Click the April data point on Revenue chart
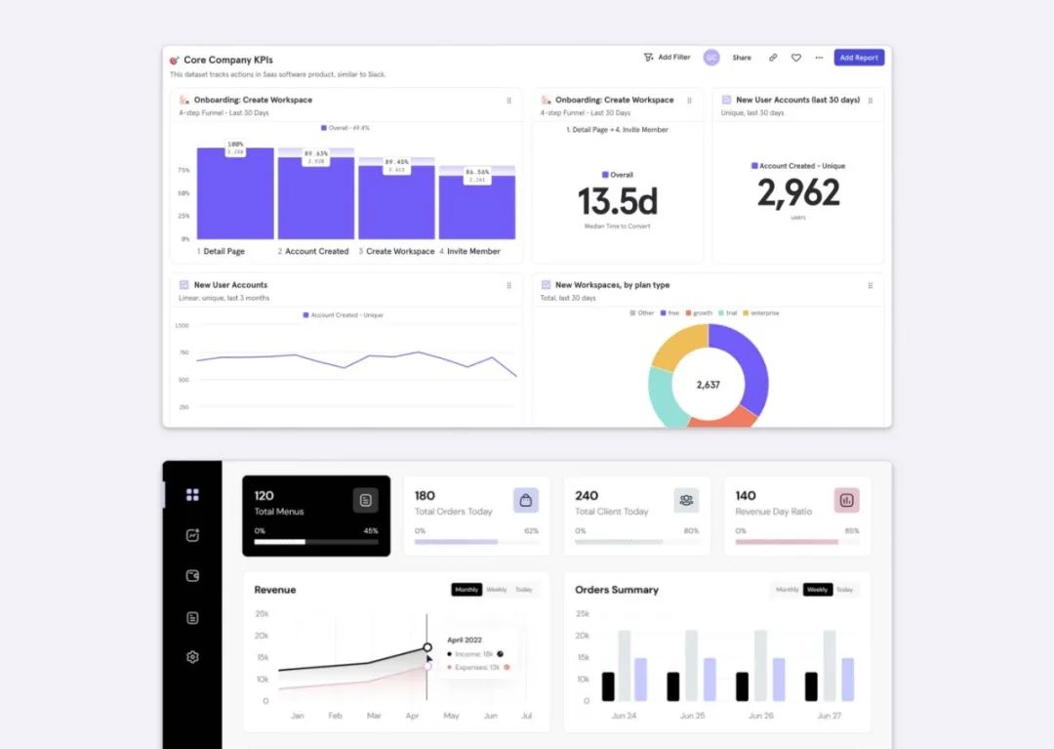Screen dimensions: 1054x749 [x=426, y=647]
